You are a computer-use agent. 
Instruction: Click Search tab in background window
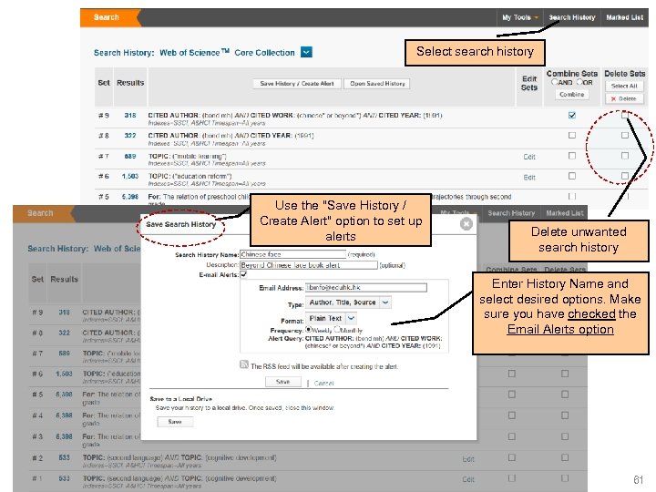tap(40, 213)
